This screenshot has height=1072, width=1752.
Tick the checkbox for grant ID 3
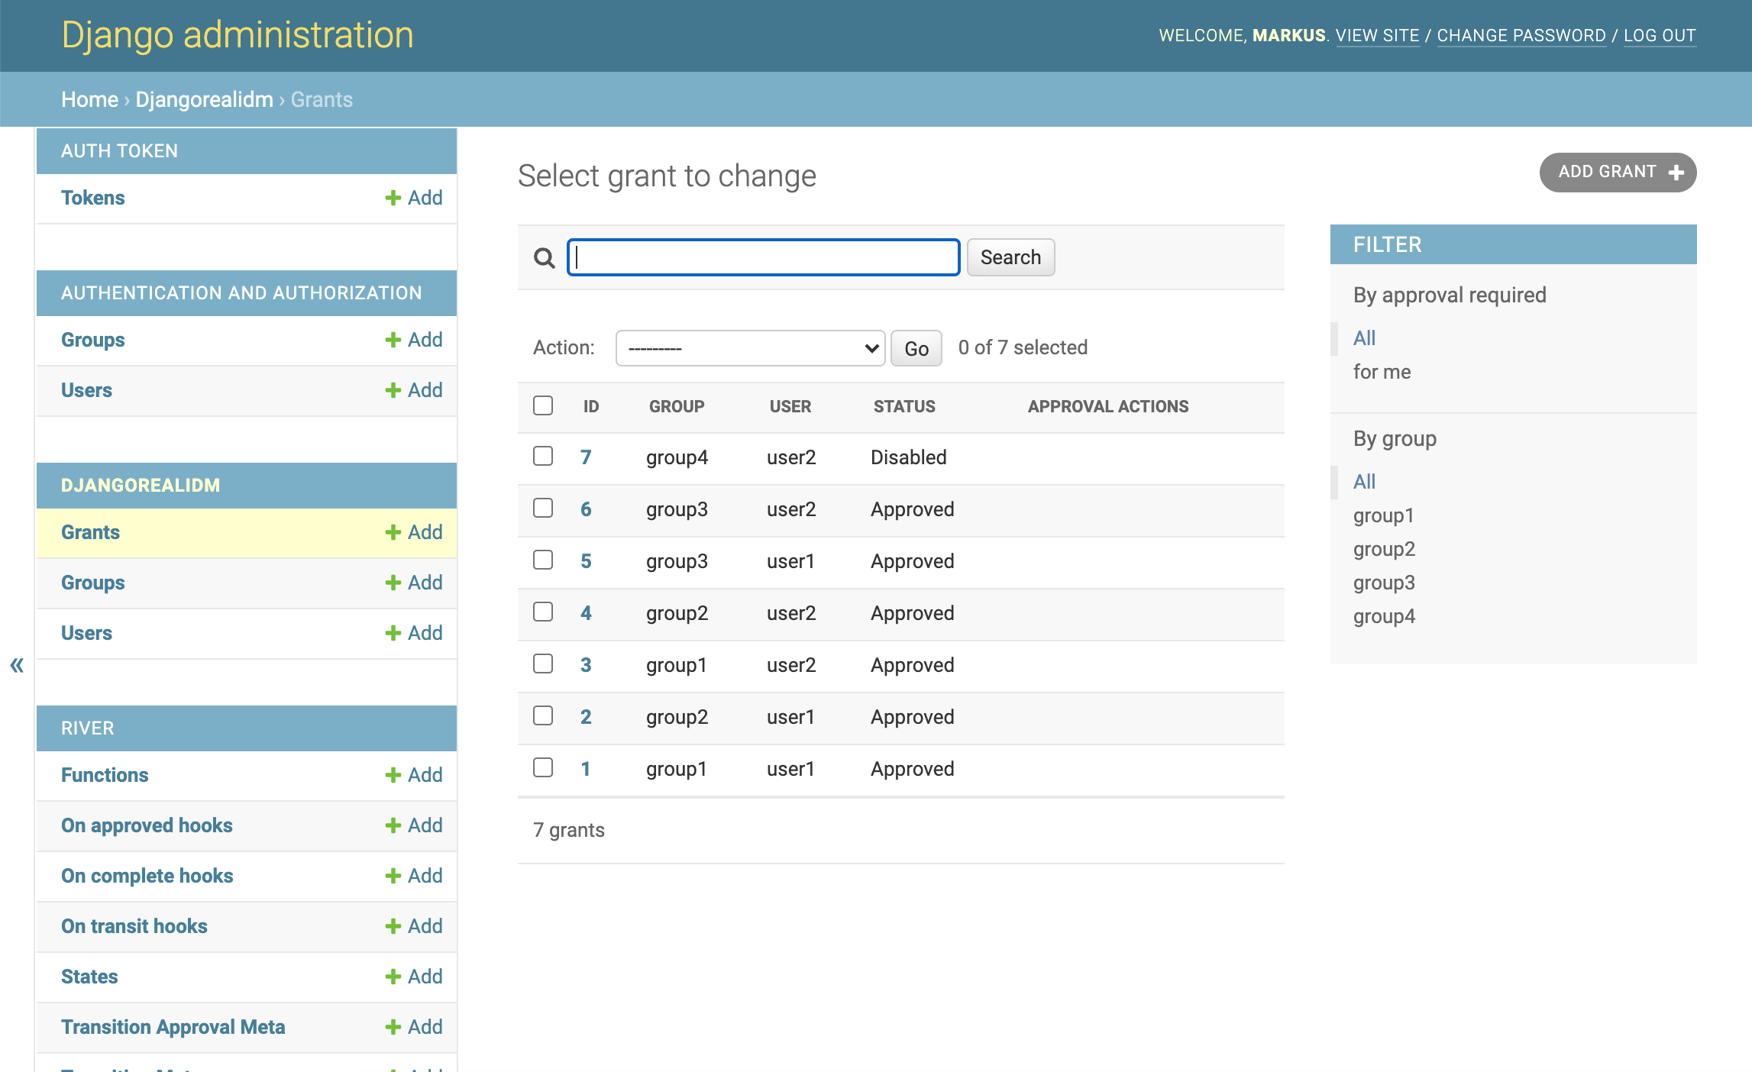(543, 664)
